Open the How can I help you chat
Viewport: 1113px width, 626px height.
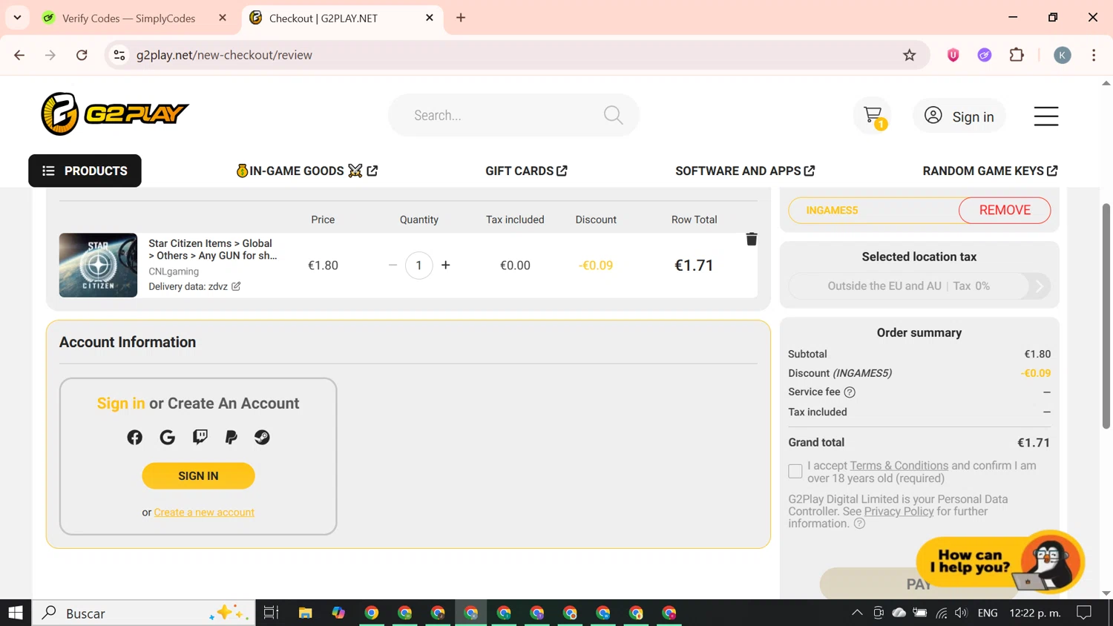pyautogui.click(x=1000, y=561)
